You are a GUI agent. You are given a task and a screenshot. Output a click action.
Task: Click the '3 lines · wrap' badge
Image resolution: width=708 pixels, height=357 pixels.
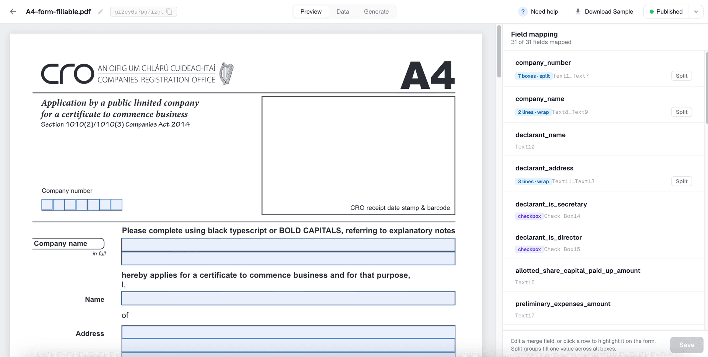pos(533,181)
